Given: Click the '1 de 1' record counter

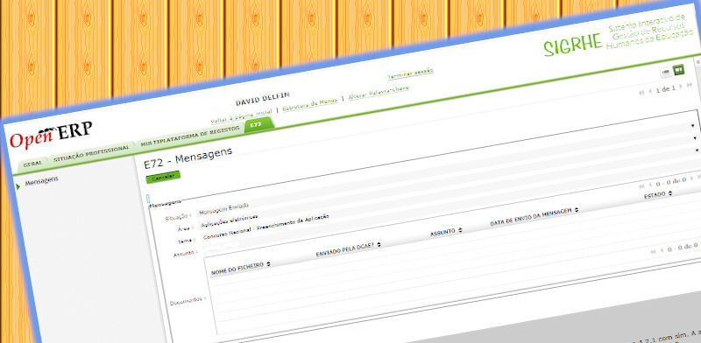Looking at the screenshot, I should [666, 89].
